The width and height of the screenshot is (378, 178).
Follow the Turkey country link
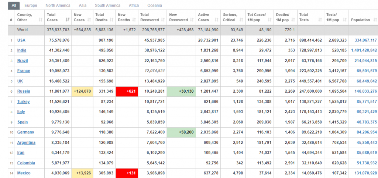(x=23, y=102)
